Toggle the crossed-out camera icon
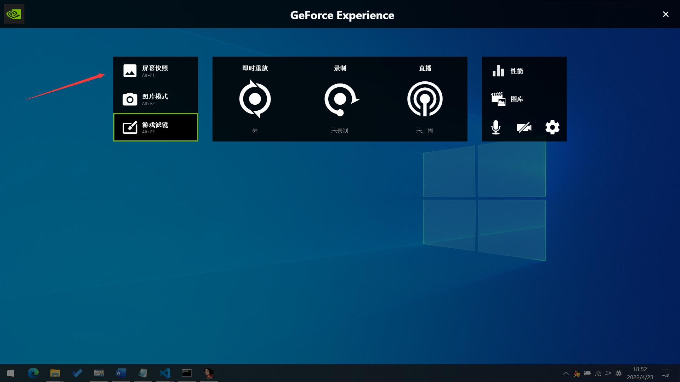 coord(524,127)
